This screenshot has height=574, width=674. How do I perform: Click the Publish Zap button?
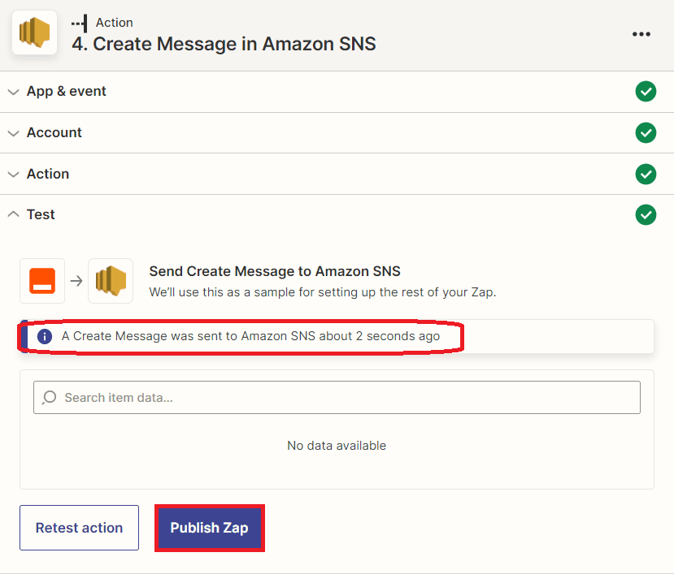click(209, 528)
